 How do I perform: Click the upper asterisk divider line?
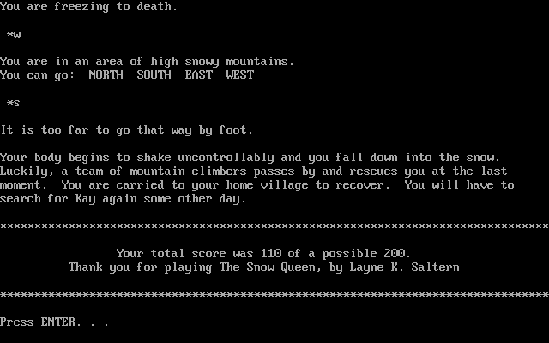274,226
